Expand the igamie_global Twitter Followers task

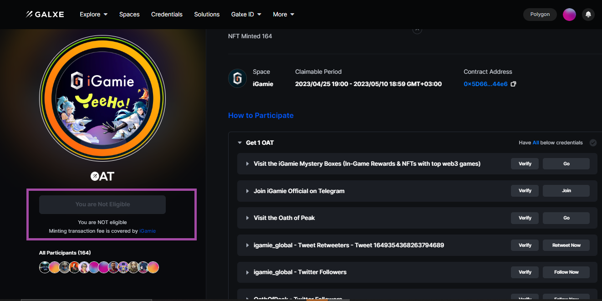[247, 272]
